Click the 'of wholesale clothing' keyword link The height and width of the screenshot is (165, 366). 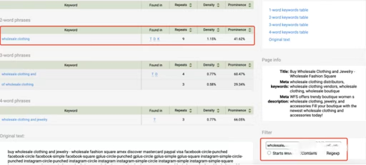[x=18, y=84]
